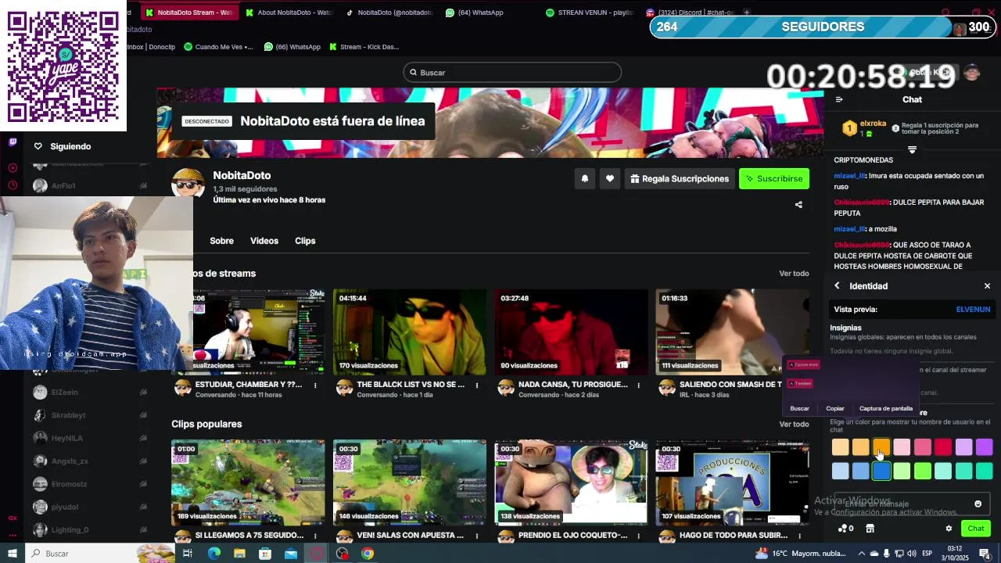This screenshot has height=563, width=1001.
Task: Open options menu for SI LLEGAMOS A 75 clip
Action: pos(315,536)
